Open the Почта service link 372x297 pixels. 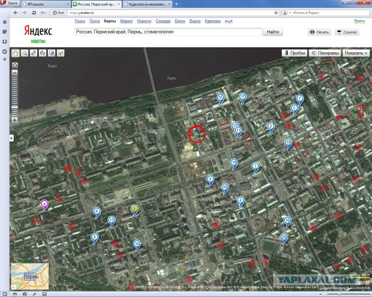coord(94,21)
